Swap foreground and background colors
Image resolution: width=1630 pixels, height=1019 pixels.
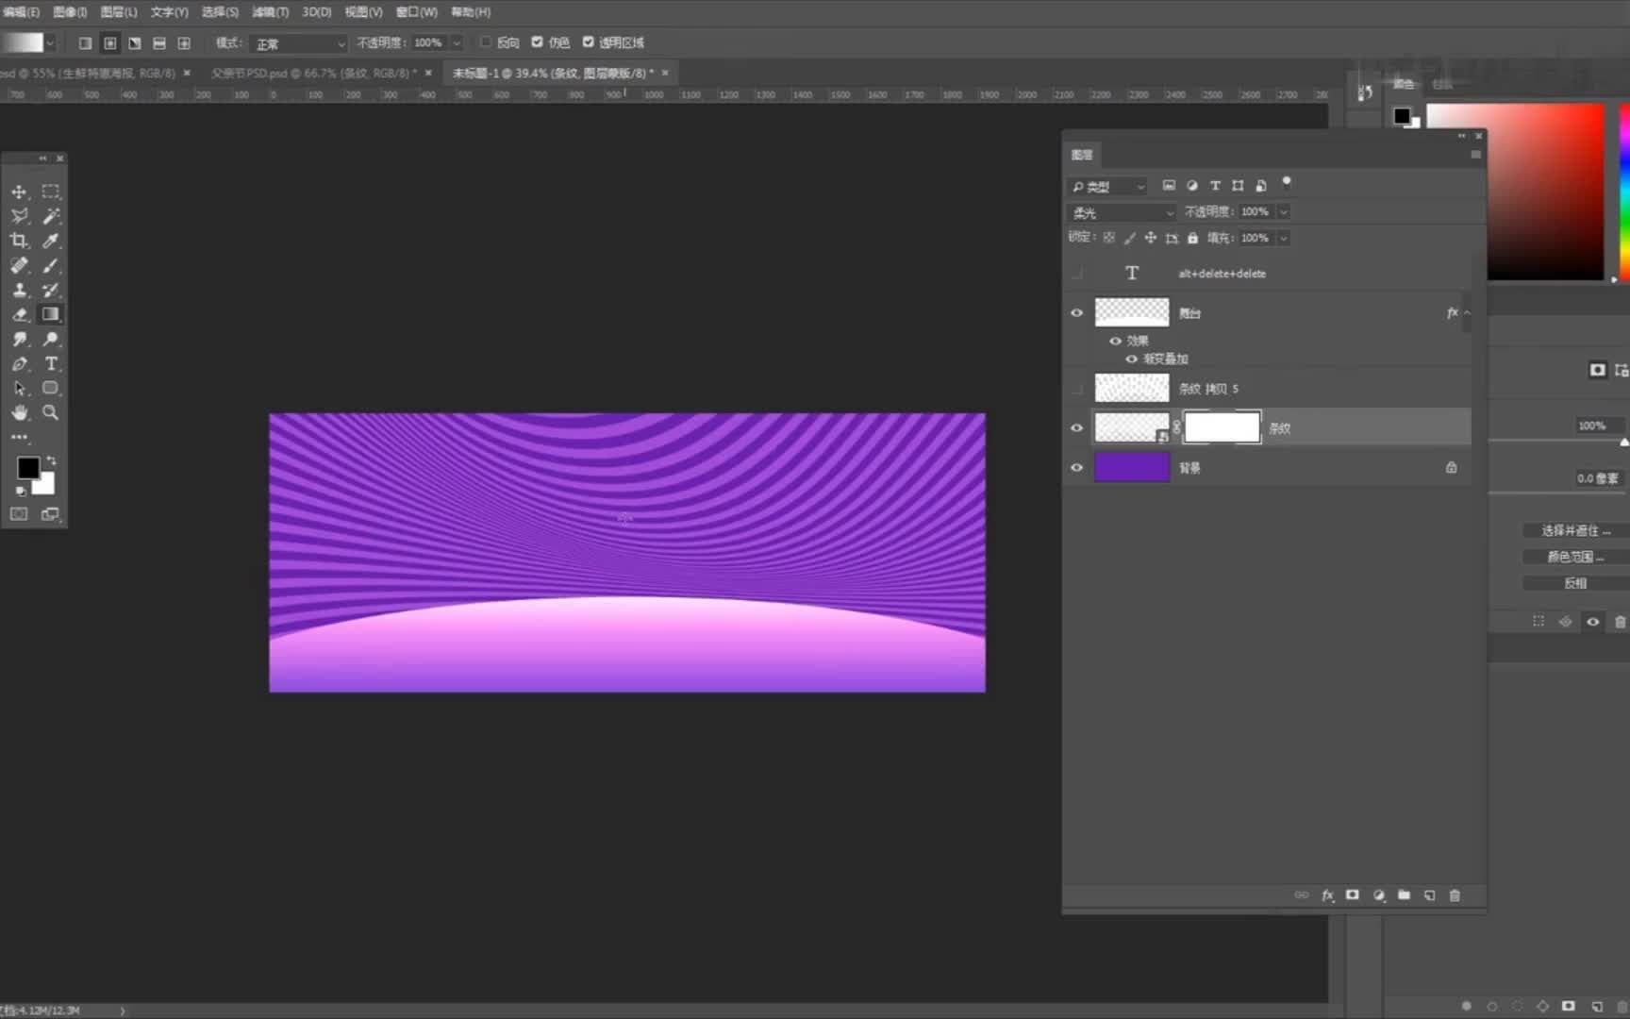(x=51, y=460)
